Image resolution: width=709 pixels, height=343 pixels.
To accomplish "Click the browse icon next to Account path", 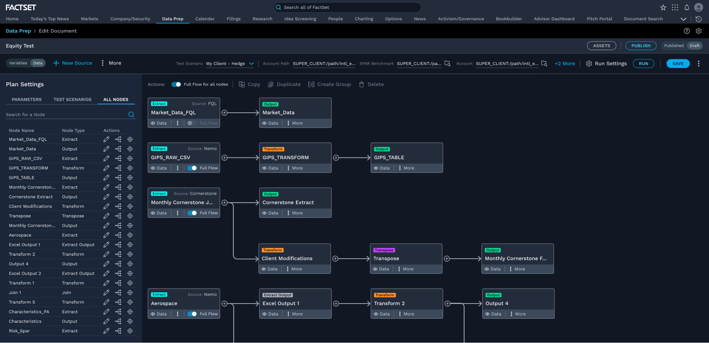I will coord(544,63).
